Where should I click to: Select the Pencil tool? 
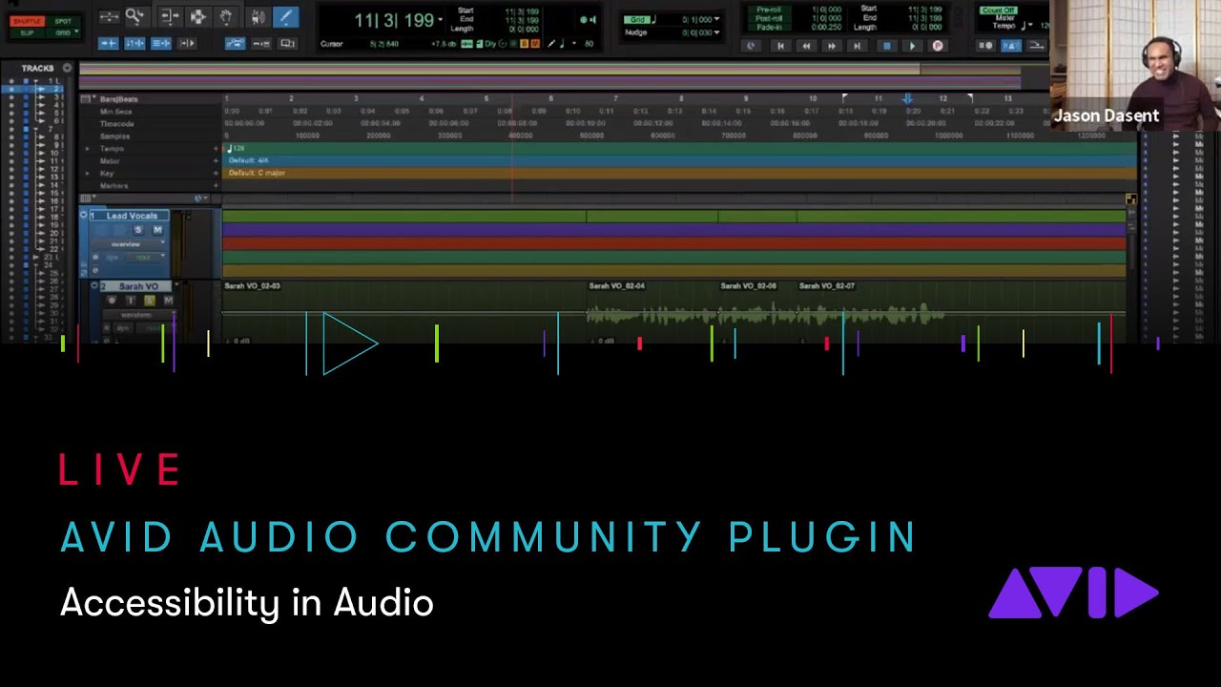[285, 17]
